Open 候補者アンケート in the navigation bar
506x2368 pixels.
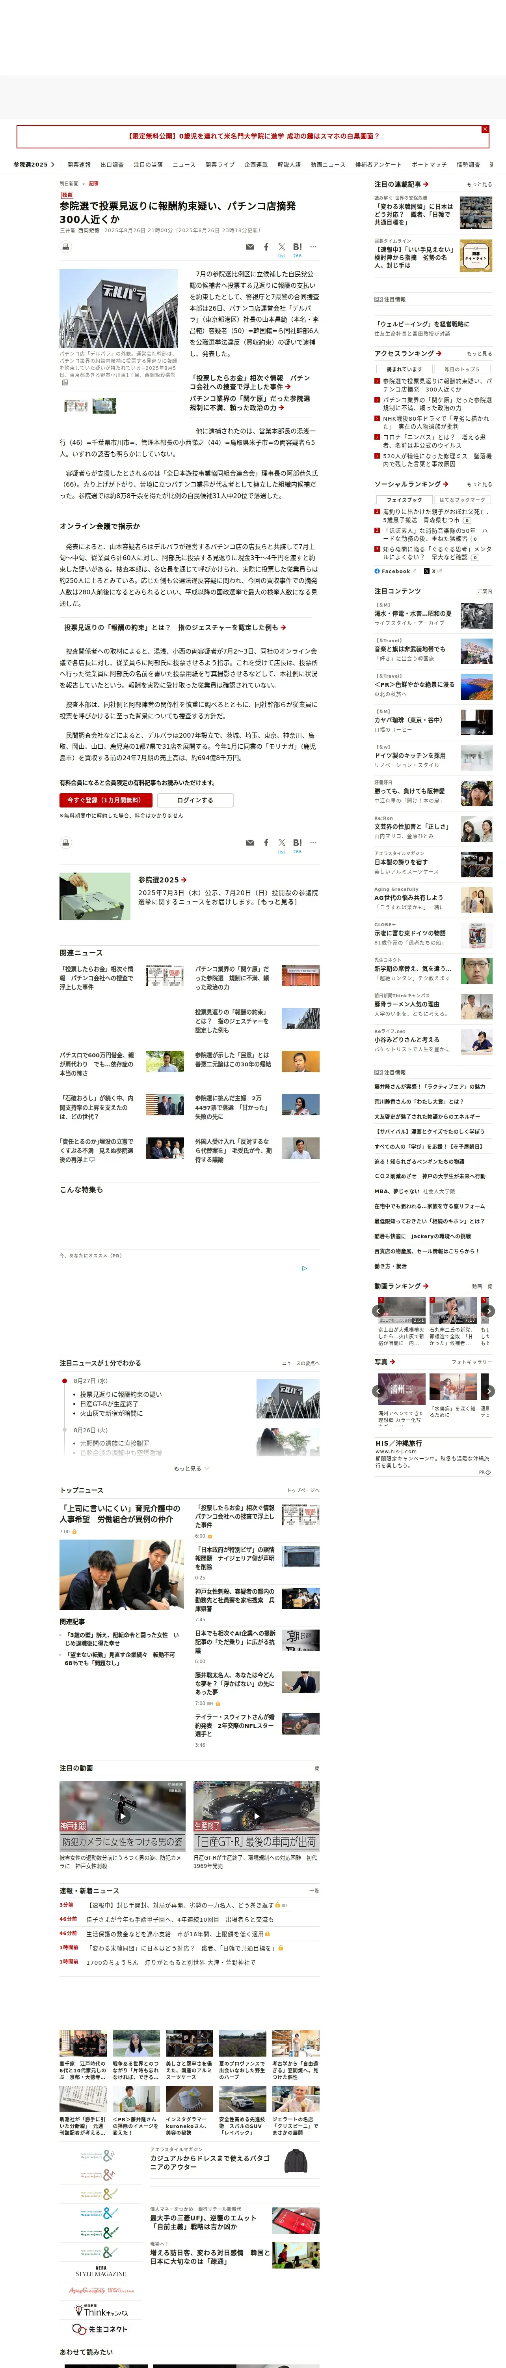click(378, 165)
